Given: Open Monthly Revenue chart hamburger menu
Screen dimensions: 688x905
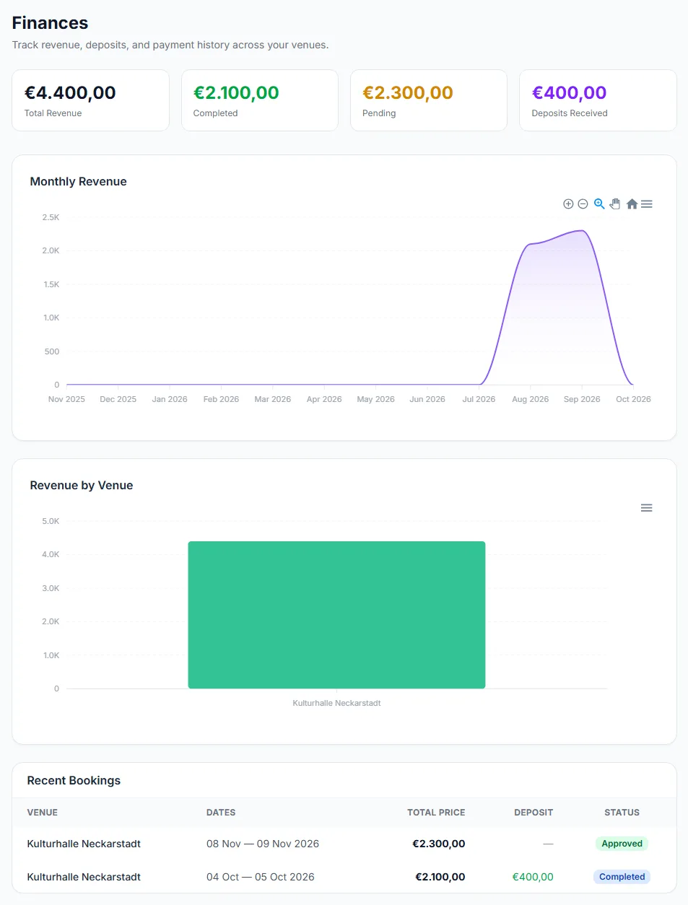Looking at the screenshot, I should [x=647, y=204].
